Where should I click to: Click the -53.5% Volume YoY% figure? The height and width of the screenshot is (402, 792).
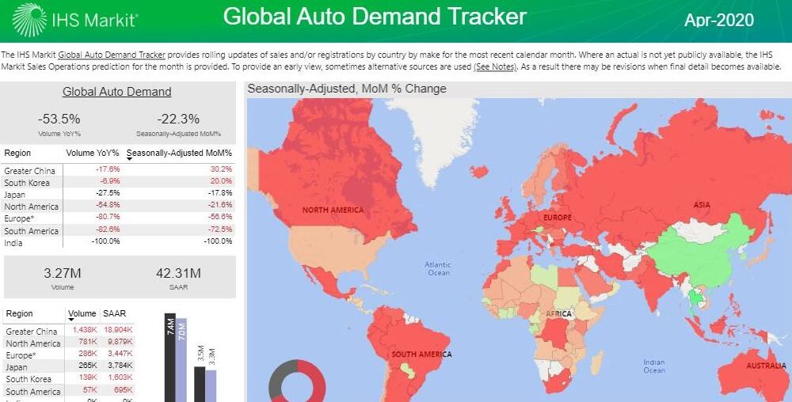click(59, 119)
